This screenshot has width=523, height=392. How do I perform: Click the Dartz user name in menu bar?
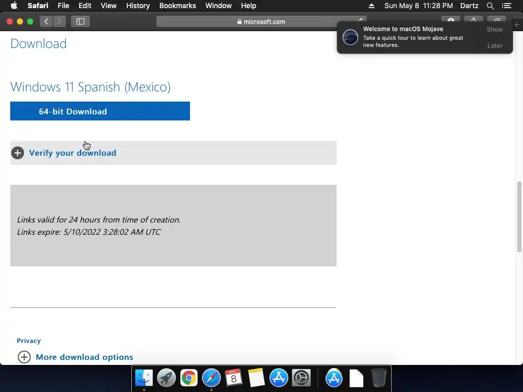tap(469, 6)
